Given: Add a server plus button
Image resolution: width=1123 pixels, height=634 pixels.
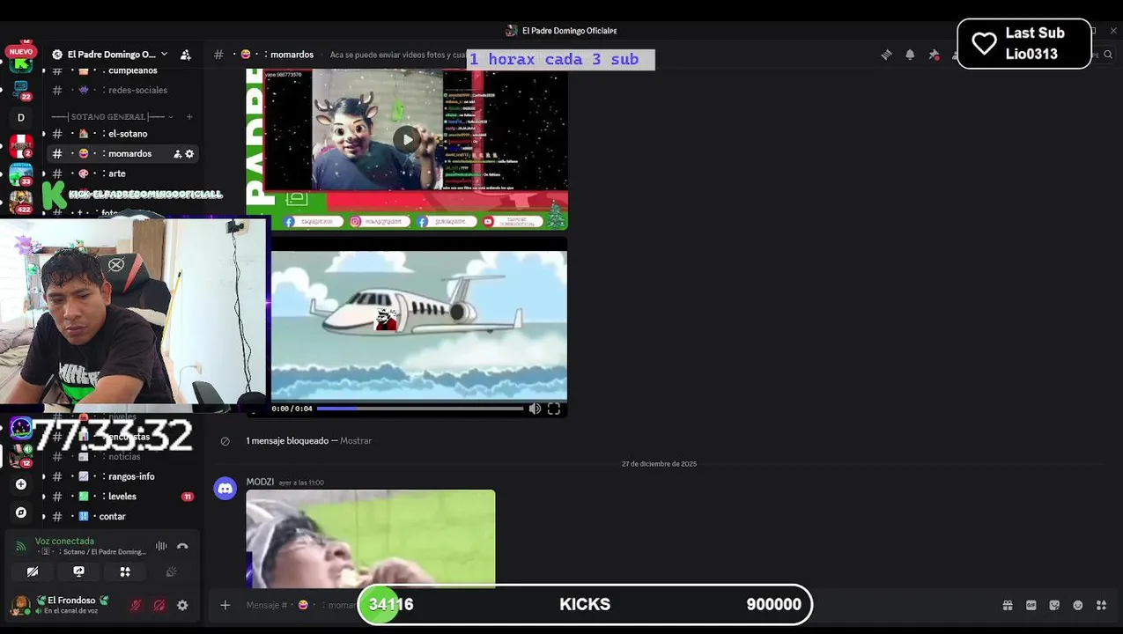Looking at the screenshot, I should 21,484.
